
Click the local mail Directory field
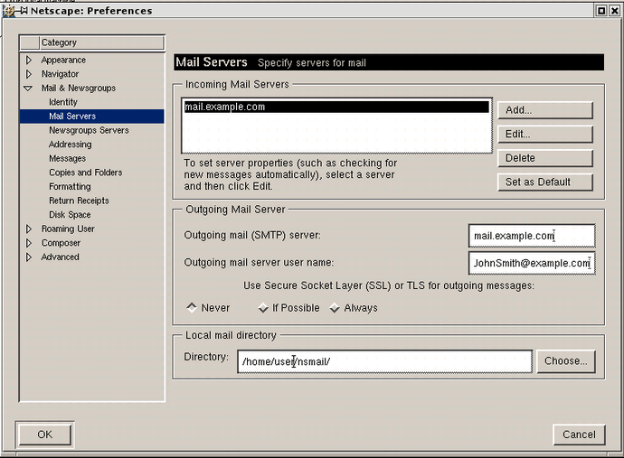[x=384, y=361]
